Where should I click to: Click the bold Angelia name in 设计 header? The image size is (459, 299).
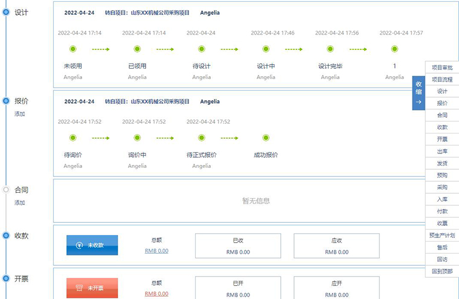click(210, 13)
